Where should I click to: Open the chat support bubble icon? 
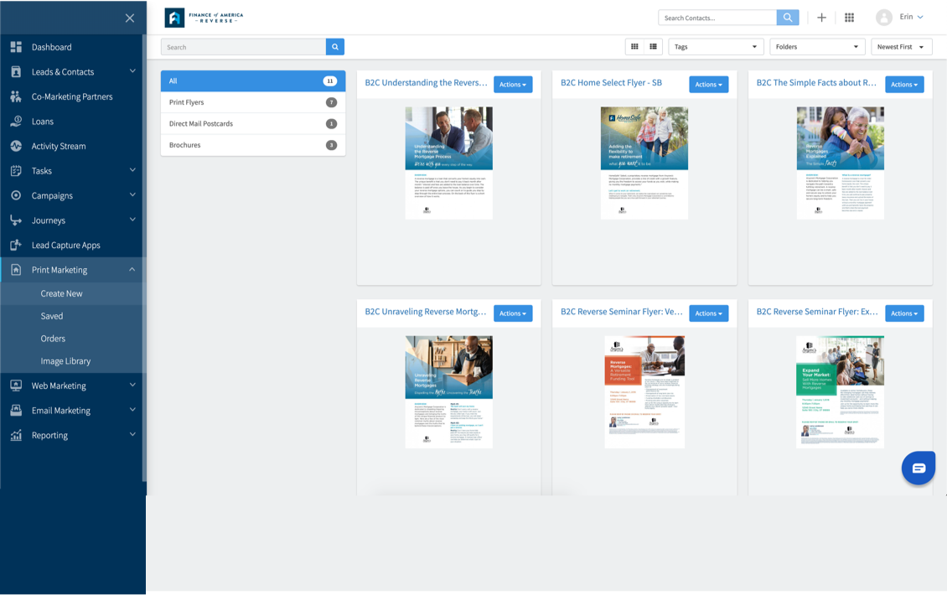point(918,468)
